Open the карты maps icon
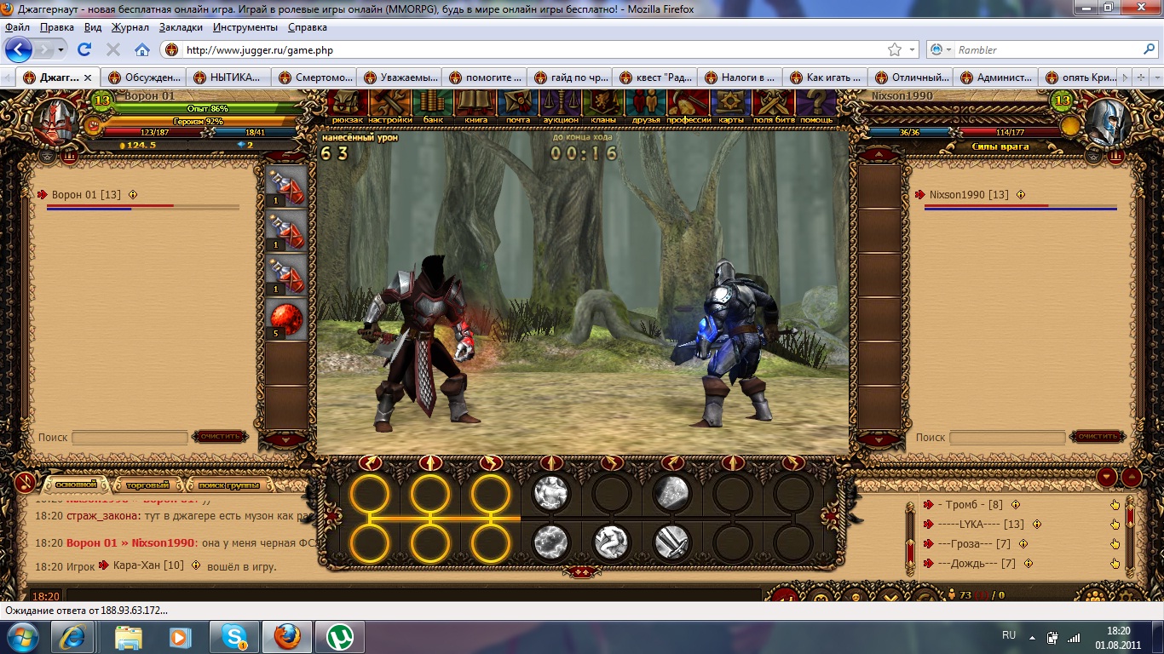Image resolution: width=1164 pixels, height=654 pixels. [731, 106]
